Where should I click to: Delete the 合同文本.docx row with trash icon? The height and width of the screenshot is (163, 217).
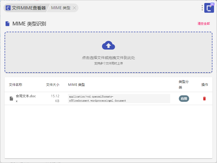[204, 99]
